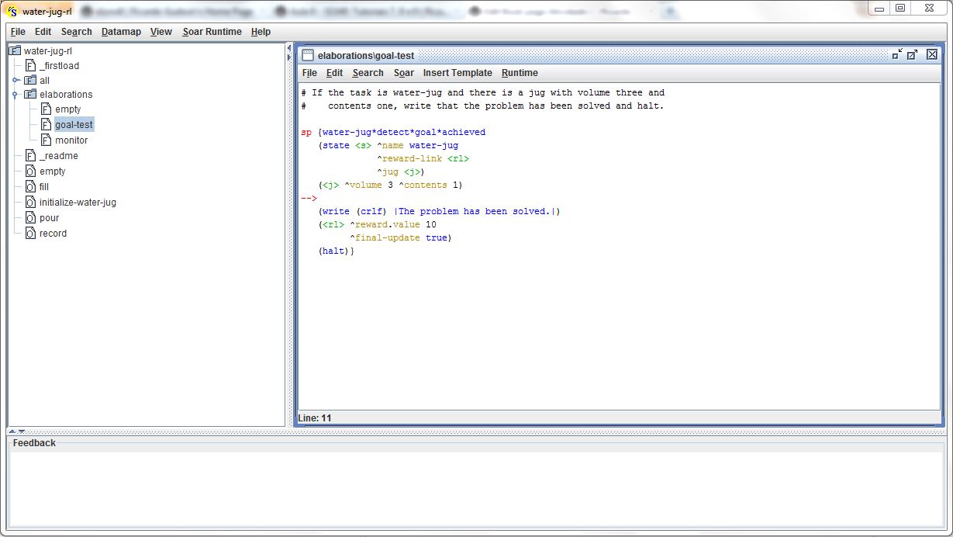The image size is (953, 537).
Task: Open the Soar Runtime main menu
Action: (212, 32)
